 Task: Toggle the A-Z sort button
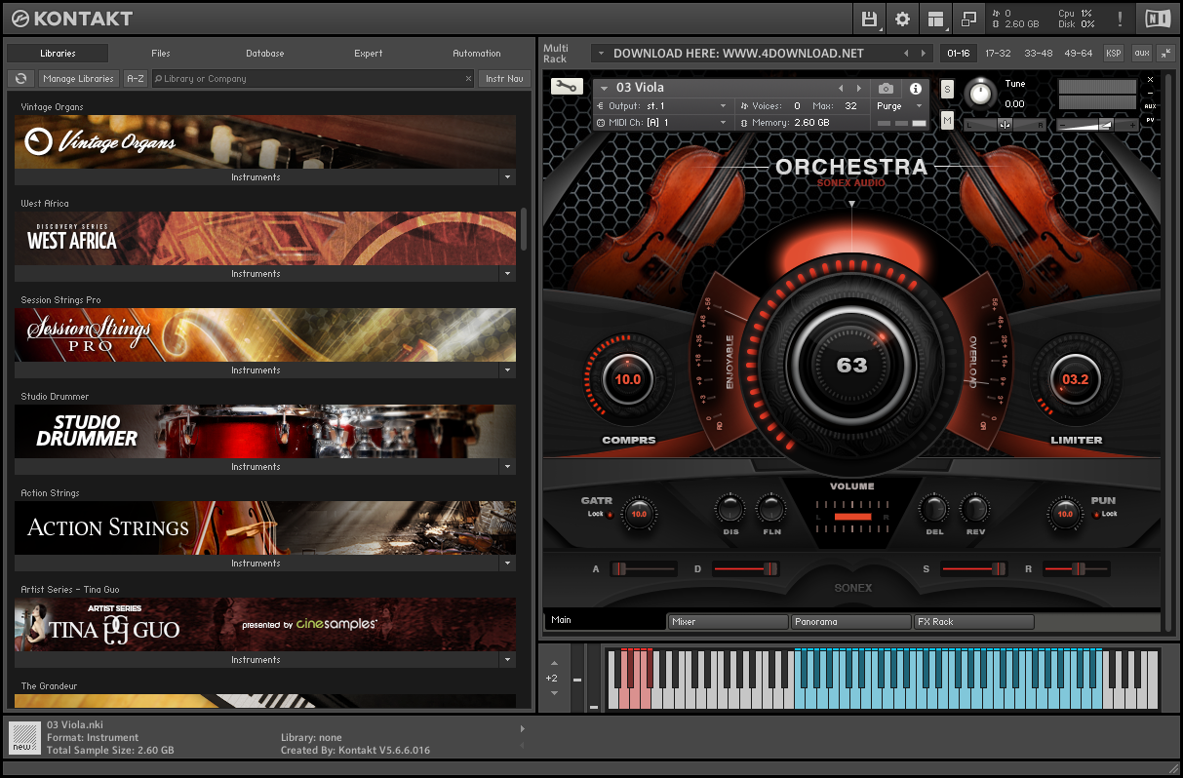[x=136, y=79]
